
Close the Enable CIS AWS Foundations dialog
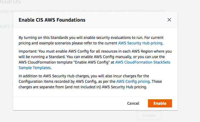tap(169, 20)
